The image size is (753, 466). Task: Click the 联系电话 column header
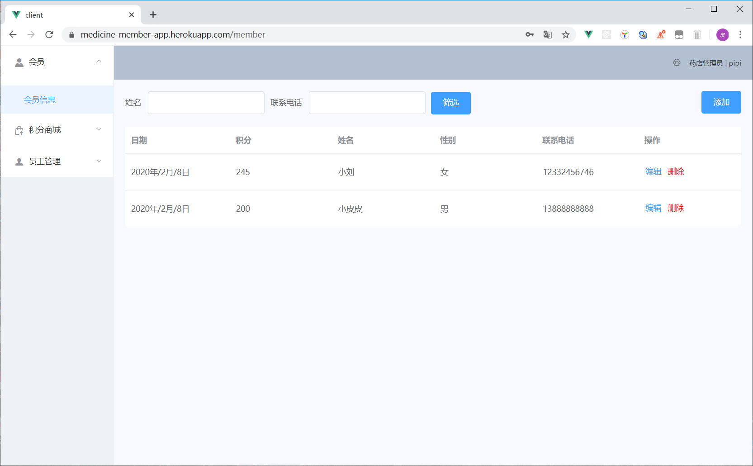click(558, 140)
